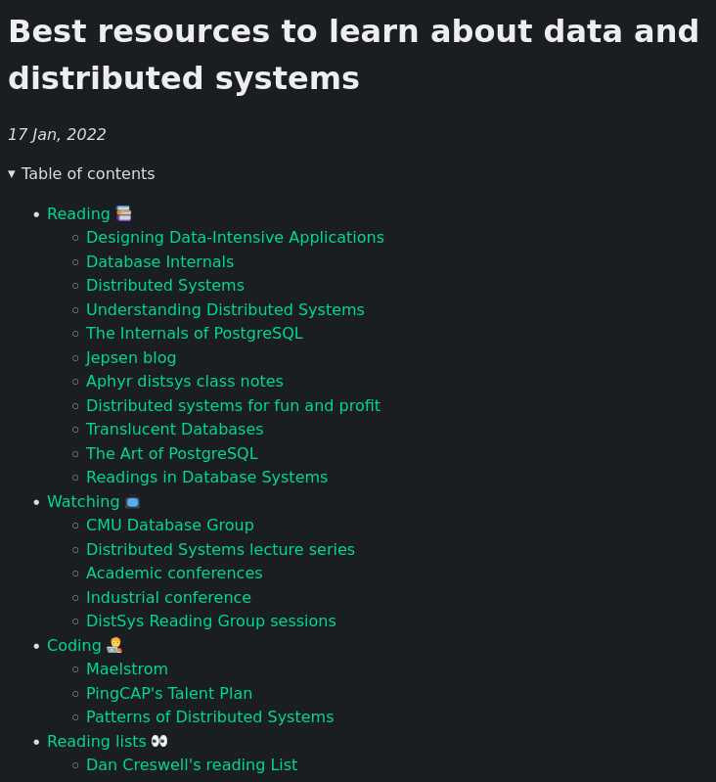Image resolution: width=716 pixels, height=782 pixels.
Task: Open The Art of PostgreSQL link
Action: click(172, 454)
